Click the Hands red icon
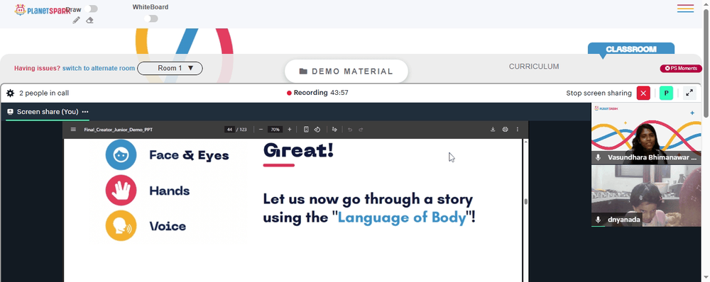710x282 pixels. point(121,191)
